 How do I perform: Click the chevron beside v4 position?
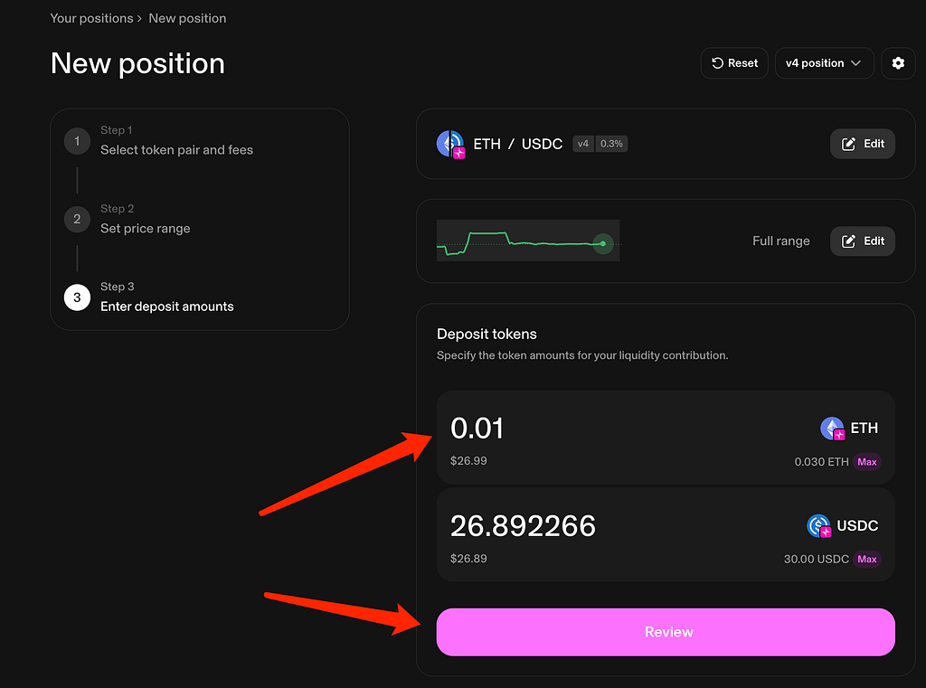coord(855,63)
